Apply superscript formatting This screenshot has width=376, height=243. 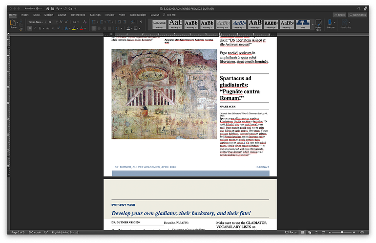[x=58, y=28]
